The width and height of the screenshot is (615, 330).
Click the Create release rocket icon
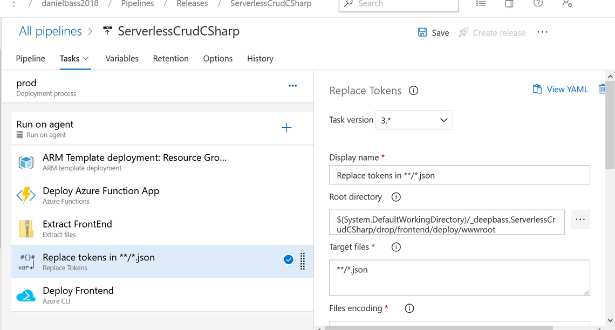click(x=463, y=32)
